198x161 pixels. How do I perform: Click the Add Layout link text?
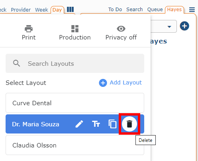(125, 82)
